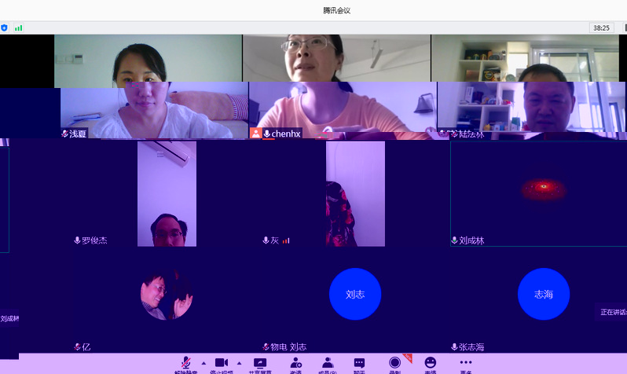
Task: Select the 浅夏 participant video tile
Action: click(x=149, y=86)
